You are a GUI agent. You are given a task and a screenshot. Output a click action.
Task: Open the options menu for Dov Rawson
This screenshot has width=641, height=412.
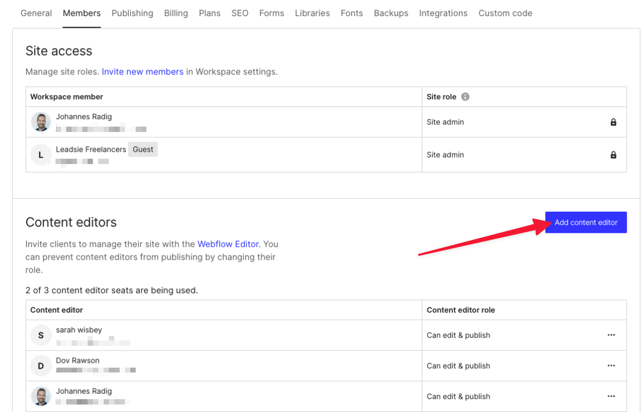coord(611,366)
